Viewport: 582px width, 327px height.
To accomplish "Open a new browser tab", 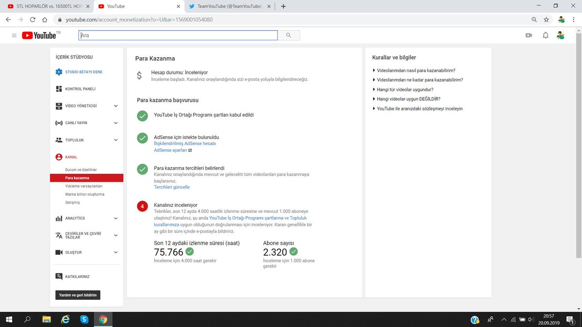I will point(283,6).
